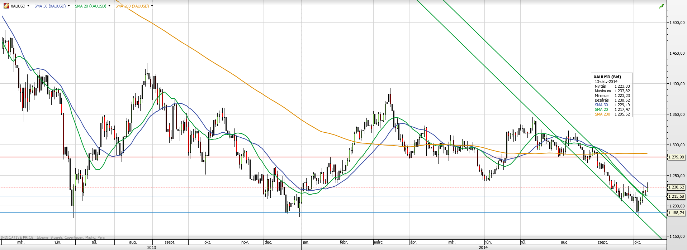The image size is (687, 250).
Task: Expand the SMA 30 (XAUUSD) dropdown arrow
Action: (69, 6)
